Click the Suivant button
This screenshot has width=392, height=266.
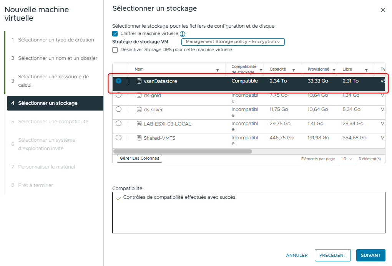(x=370, y=255)
